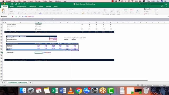
Task: Toggle center horizontal alignment
Action: [x=50, y=13]
